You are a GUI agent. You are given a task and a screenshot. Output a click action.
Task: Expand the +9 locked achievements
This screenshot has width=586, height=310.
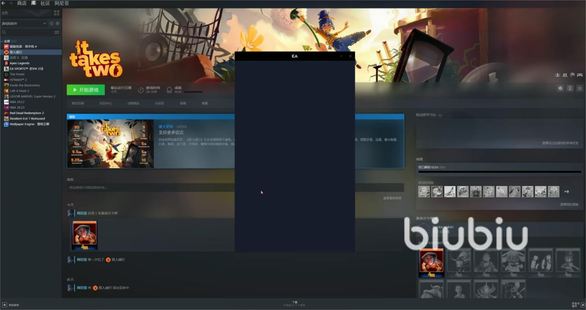click(566, 192)
